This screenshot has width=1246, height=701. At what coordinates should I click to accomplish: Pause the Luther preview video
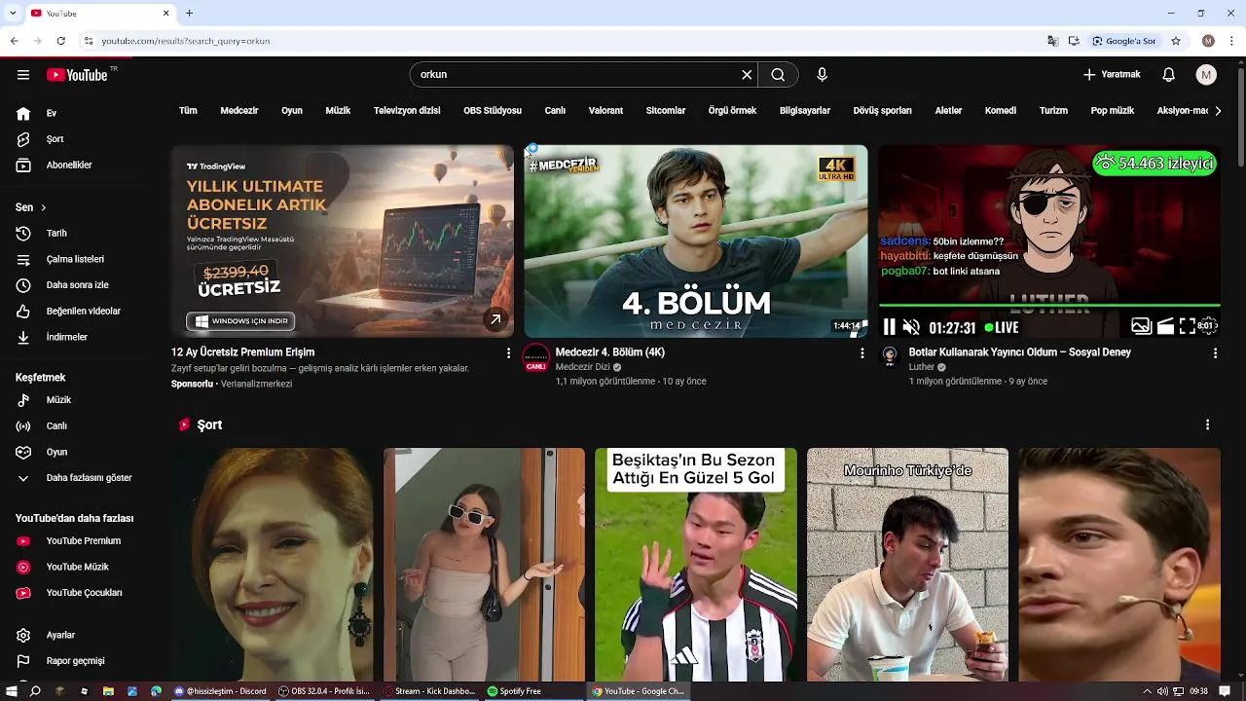(x=889, y=327)
